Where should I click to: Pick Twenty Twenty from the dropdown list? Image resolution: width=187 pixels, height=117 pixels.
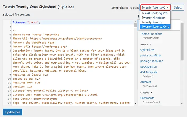coord(152,22)
